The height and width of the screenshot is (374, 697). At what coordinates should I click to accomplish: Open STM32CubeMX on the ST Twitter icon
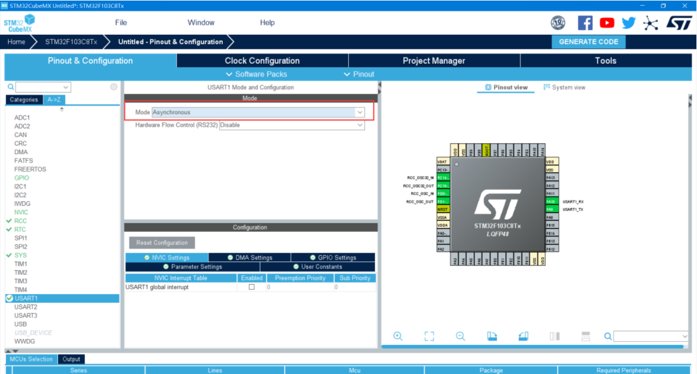click(x=628, y=23)
